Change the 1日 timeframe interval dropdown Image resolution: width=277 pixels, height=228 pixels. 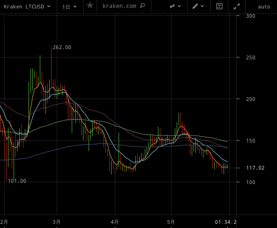tap(69, 7)
